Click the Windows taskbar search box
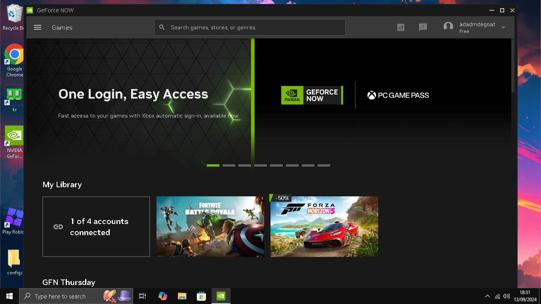 click(76, 296)
